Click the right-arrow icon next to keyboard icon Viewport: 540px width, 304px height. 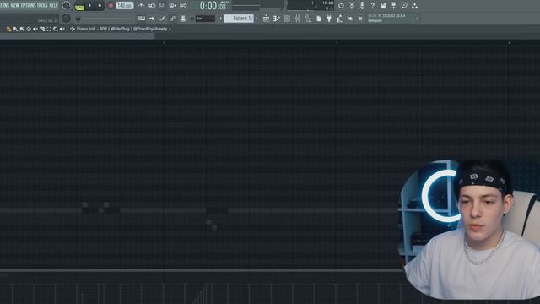point(152,19)
